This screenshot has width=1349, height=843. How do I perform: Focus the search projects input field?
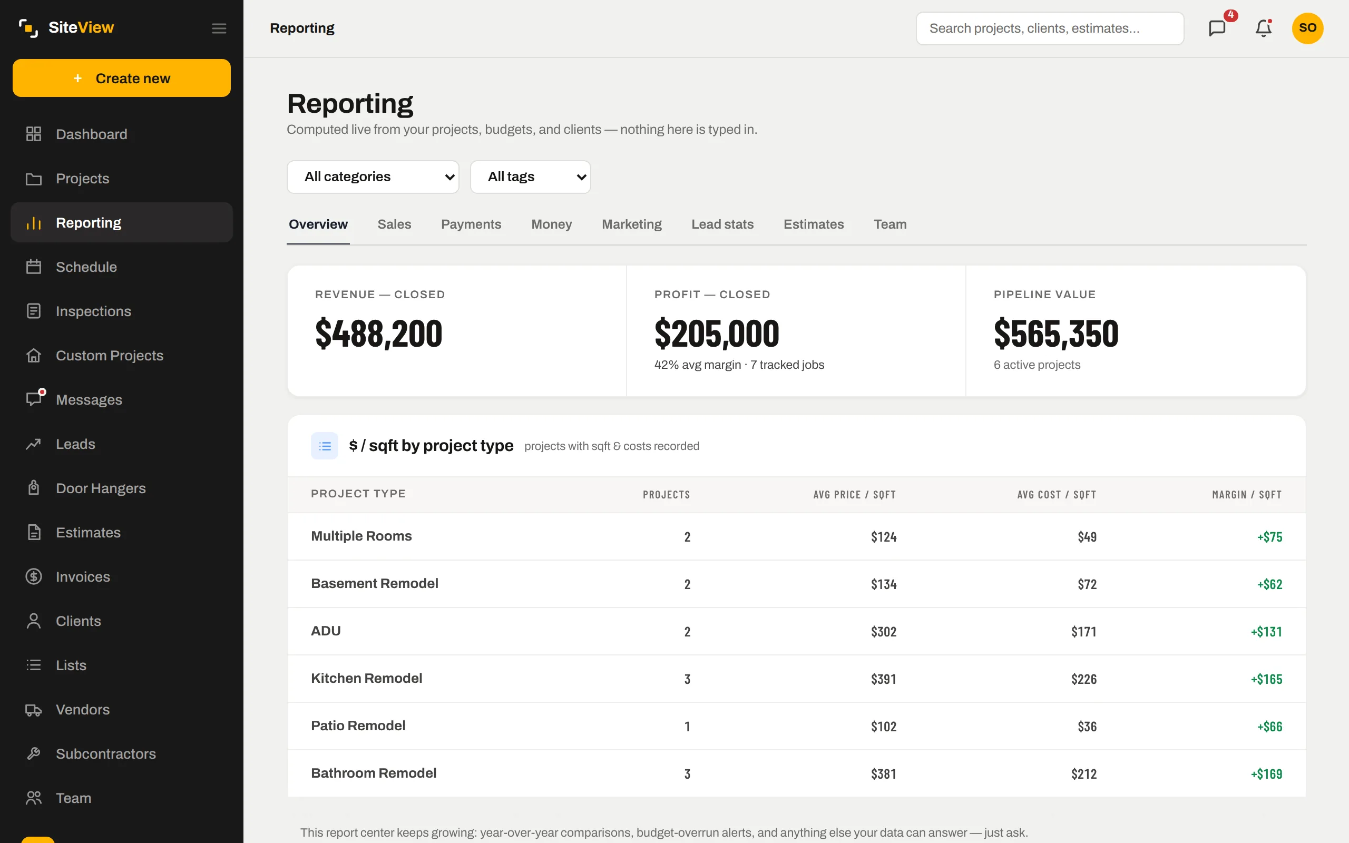1050,28
